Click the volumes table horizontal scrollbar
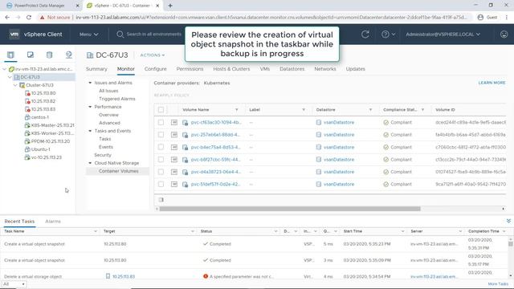 (x=290, y=209)
